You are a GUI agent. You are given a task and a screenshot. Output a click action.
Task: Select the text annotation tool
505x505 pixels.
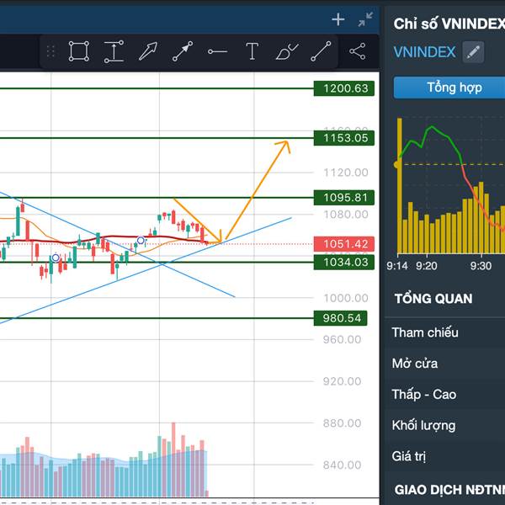point(252,51)
